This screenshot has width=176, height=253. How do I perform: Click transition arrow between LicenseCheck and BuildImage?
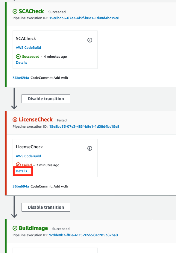tap(14, 207)
